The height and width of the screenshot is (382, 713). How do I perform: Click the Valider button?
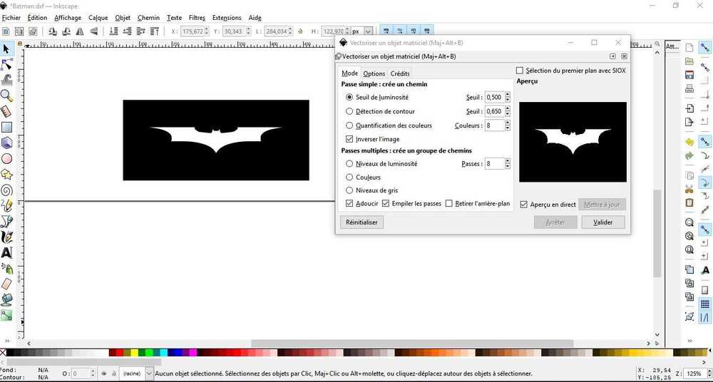point(603,222)
